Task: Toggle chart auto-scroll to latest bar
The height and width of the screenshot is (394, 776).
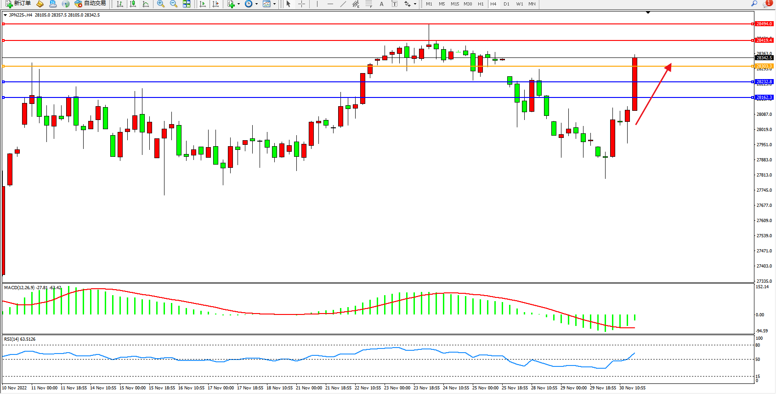Action: [x=203, y=4]
